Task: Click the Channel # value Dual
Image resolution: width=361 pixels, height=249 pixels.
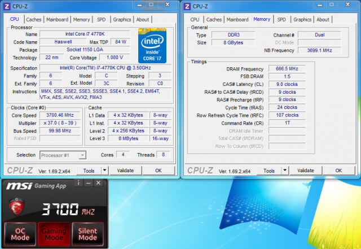Action: click(320, 35)
